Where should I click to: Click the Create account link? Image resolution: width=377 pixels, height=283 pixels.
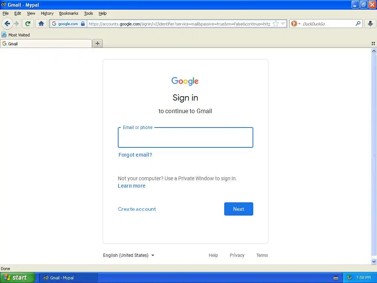137,209
